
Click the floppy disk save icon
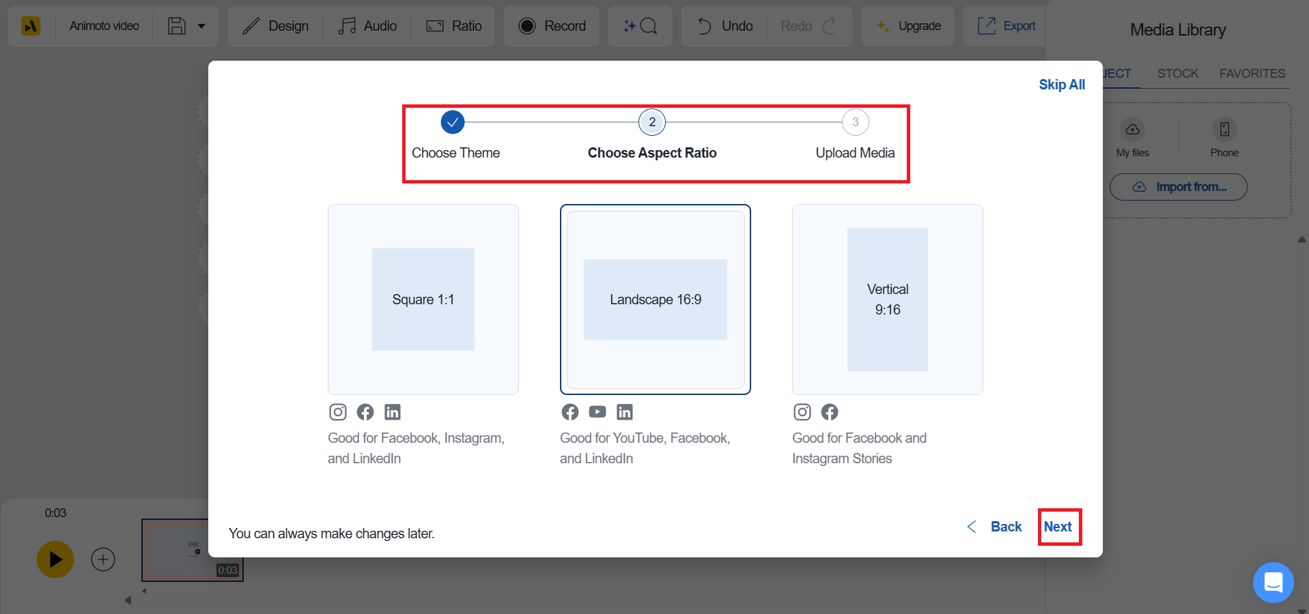click(177, 26)
